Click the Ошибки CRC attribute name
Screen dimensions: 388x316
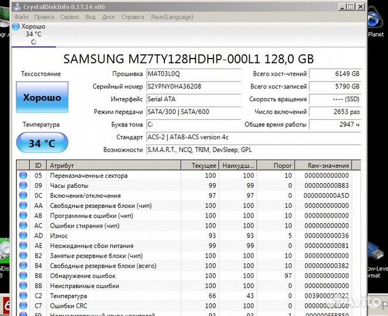(x=68, y=305)
